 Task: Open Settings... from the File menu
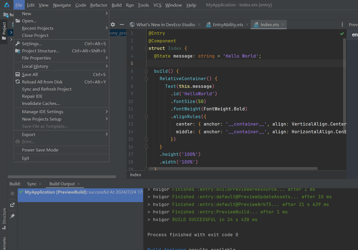pyautogui.click(x=61, y=44)
